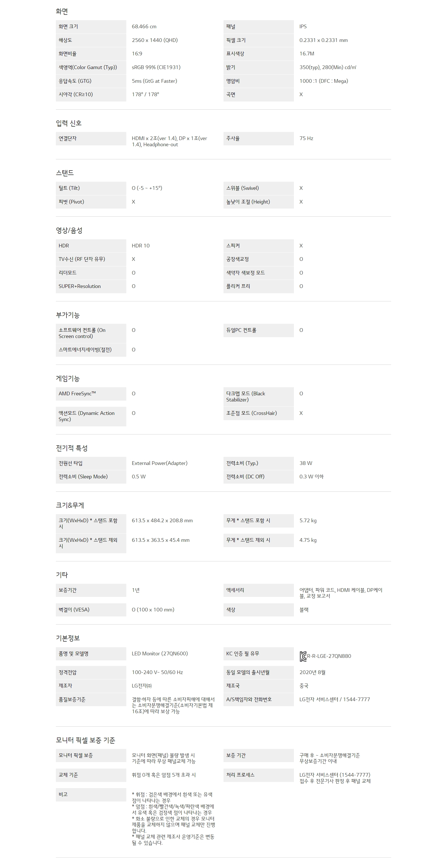Select the model name 'LED Monitor (27QN600)'

[160, 654]
